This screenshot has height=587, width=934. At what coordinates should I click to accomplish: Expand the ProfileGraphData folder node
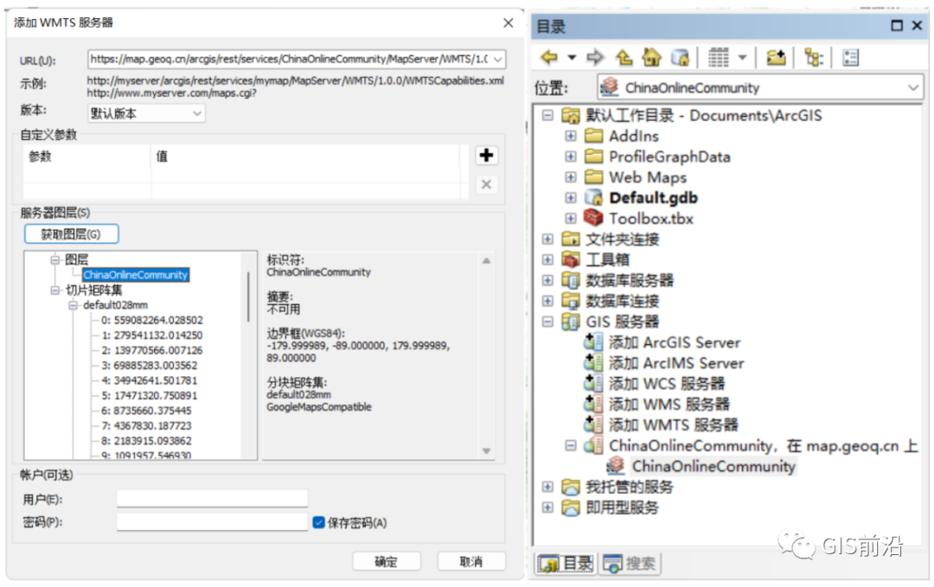[x=571, y=156]
